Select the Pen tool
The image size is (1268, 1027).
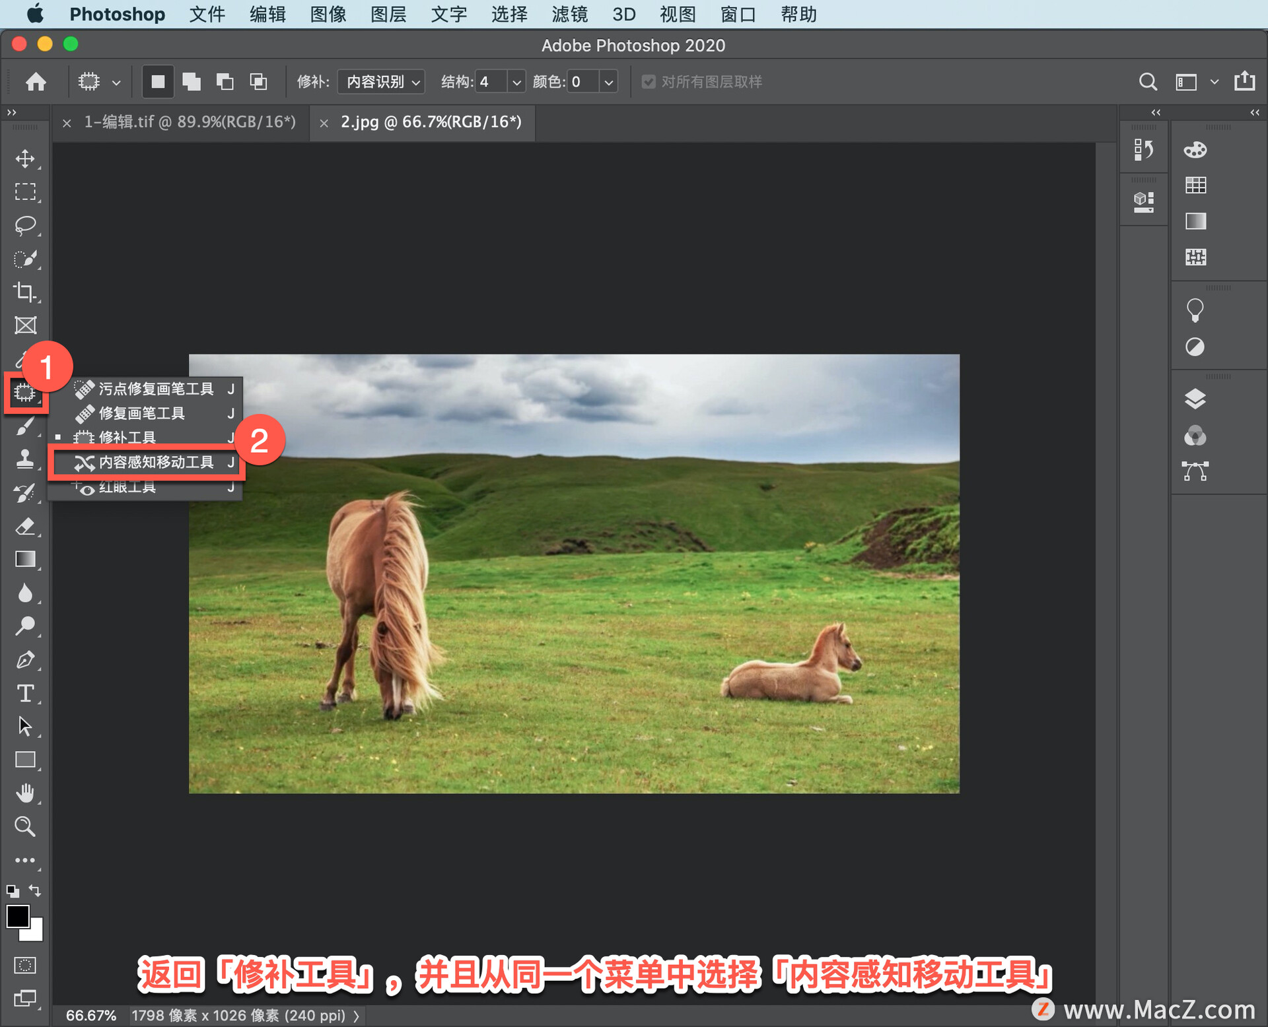(x=25, y=659)
